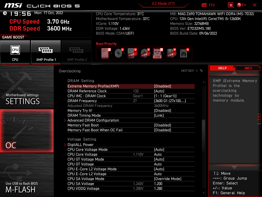
Task: Click the back arrow next to HOT KEY
Action: click(201, 71)
